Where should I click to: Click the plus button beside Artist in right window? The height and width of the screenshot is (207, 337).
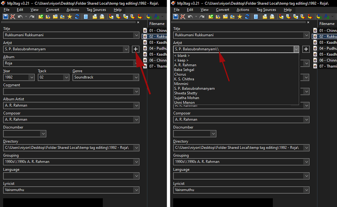click(x=306, y=49)
